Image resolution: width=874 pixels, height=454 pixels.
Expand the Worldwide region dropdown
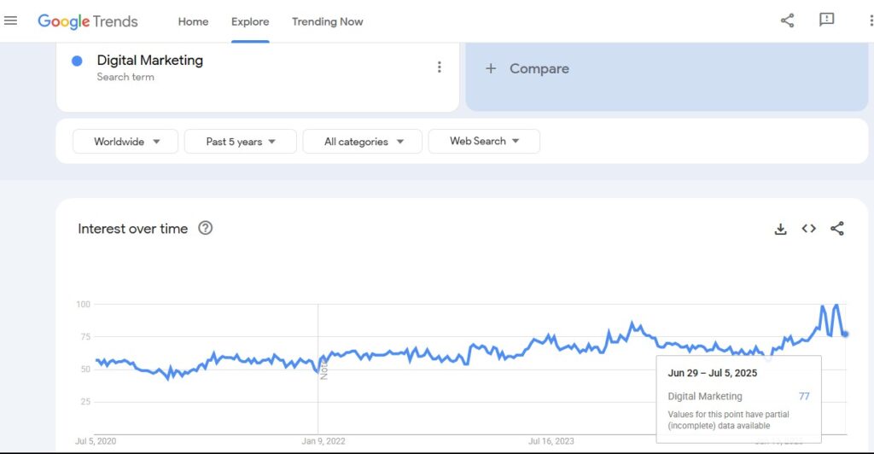(125, 142)
